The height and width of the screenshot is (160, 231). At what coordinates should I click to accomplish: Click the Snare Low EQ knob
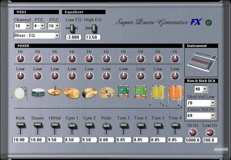click(x=38, y=76)
